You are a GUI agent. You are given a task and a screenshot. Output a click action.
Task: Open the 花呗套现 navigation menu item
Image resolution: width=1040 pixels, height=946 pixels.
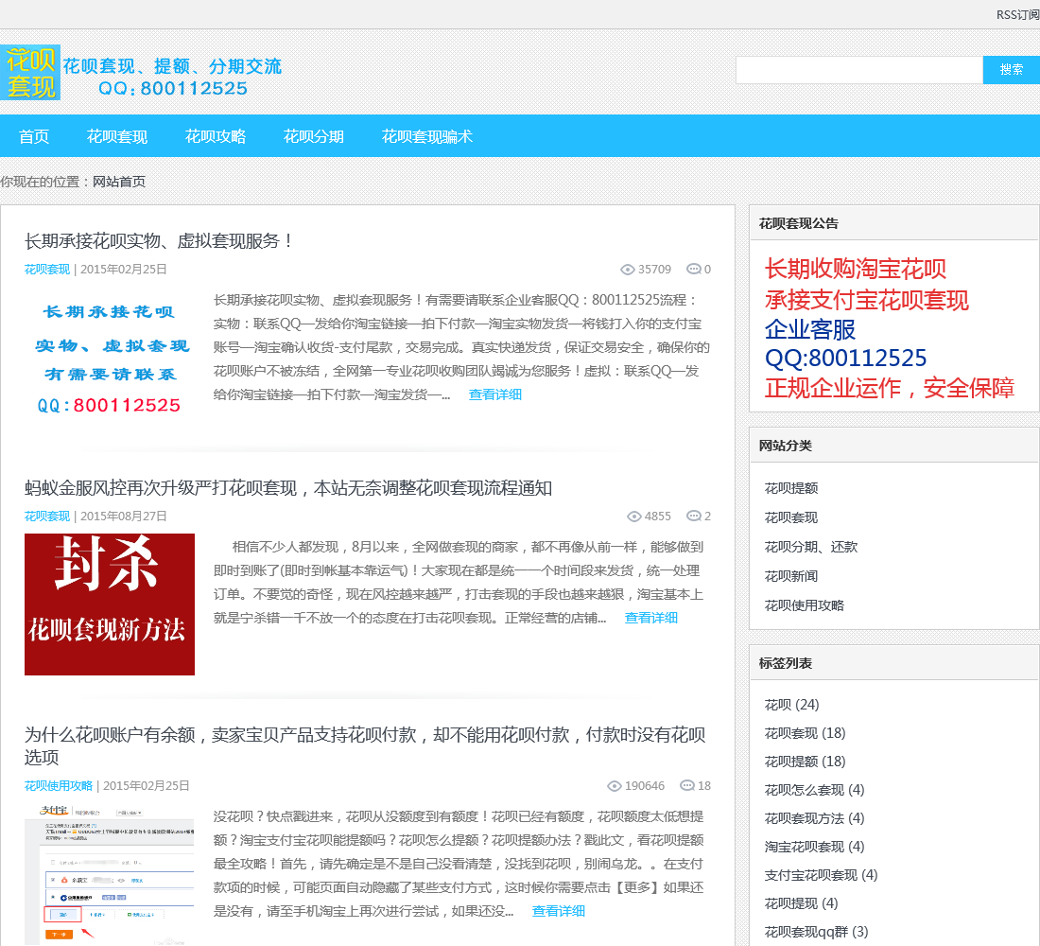tap(116, 136)
